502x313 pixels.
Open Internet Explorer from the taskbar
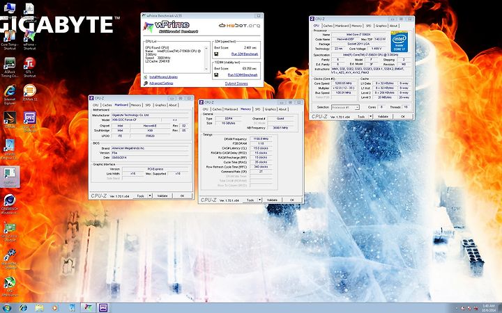pyautogui.click(x=23, y=308)
